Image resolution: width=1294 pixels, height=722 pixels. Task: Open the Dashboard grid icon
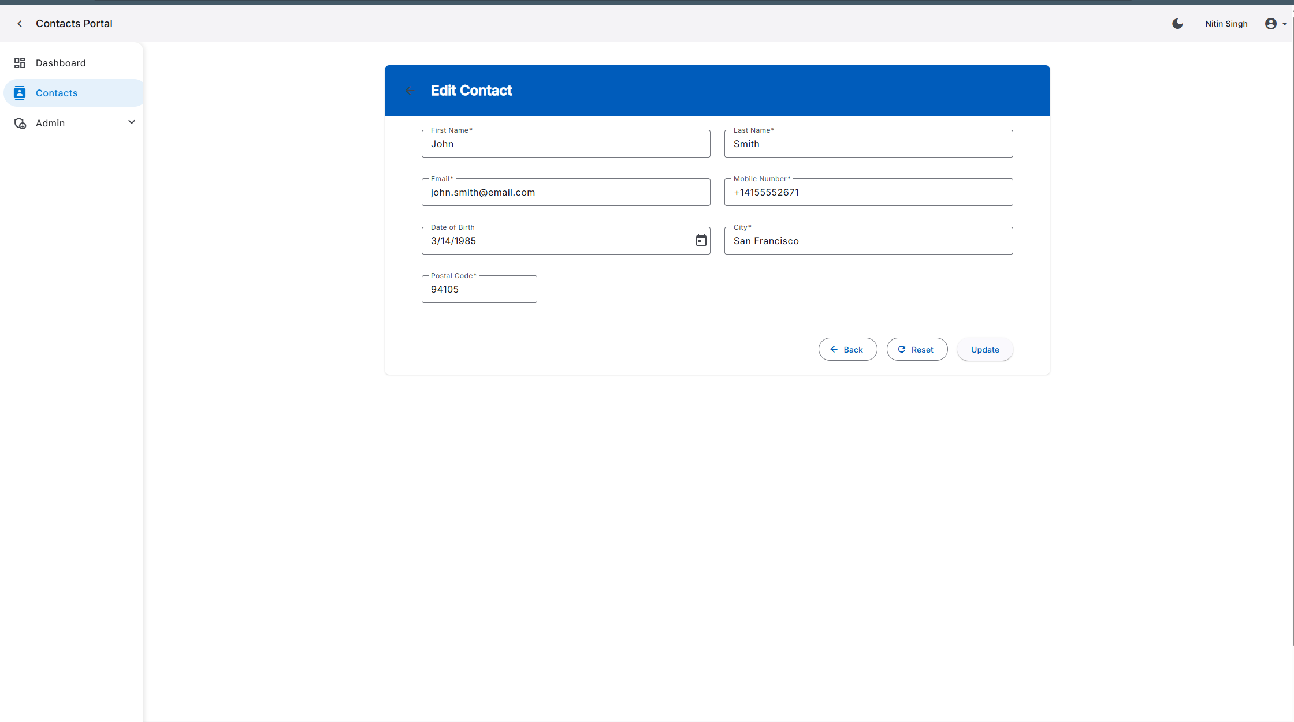[x=20, y=63]
